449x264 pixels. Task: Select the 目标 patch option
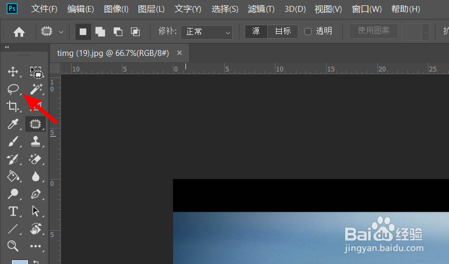(283, 31)
